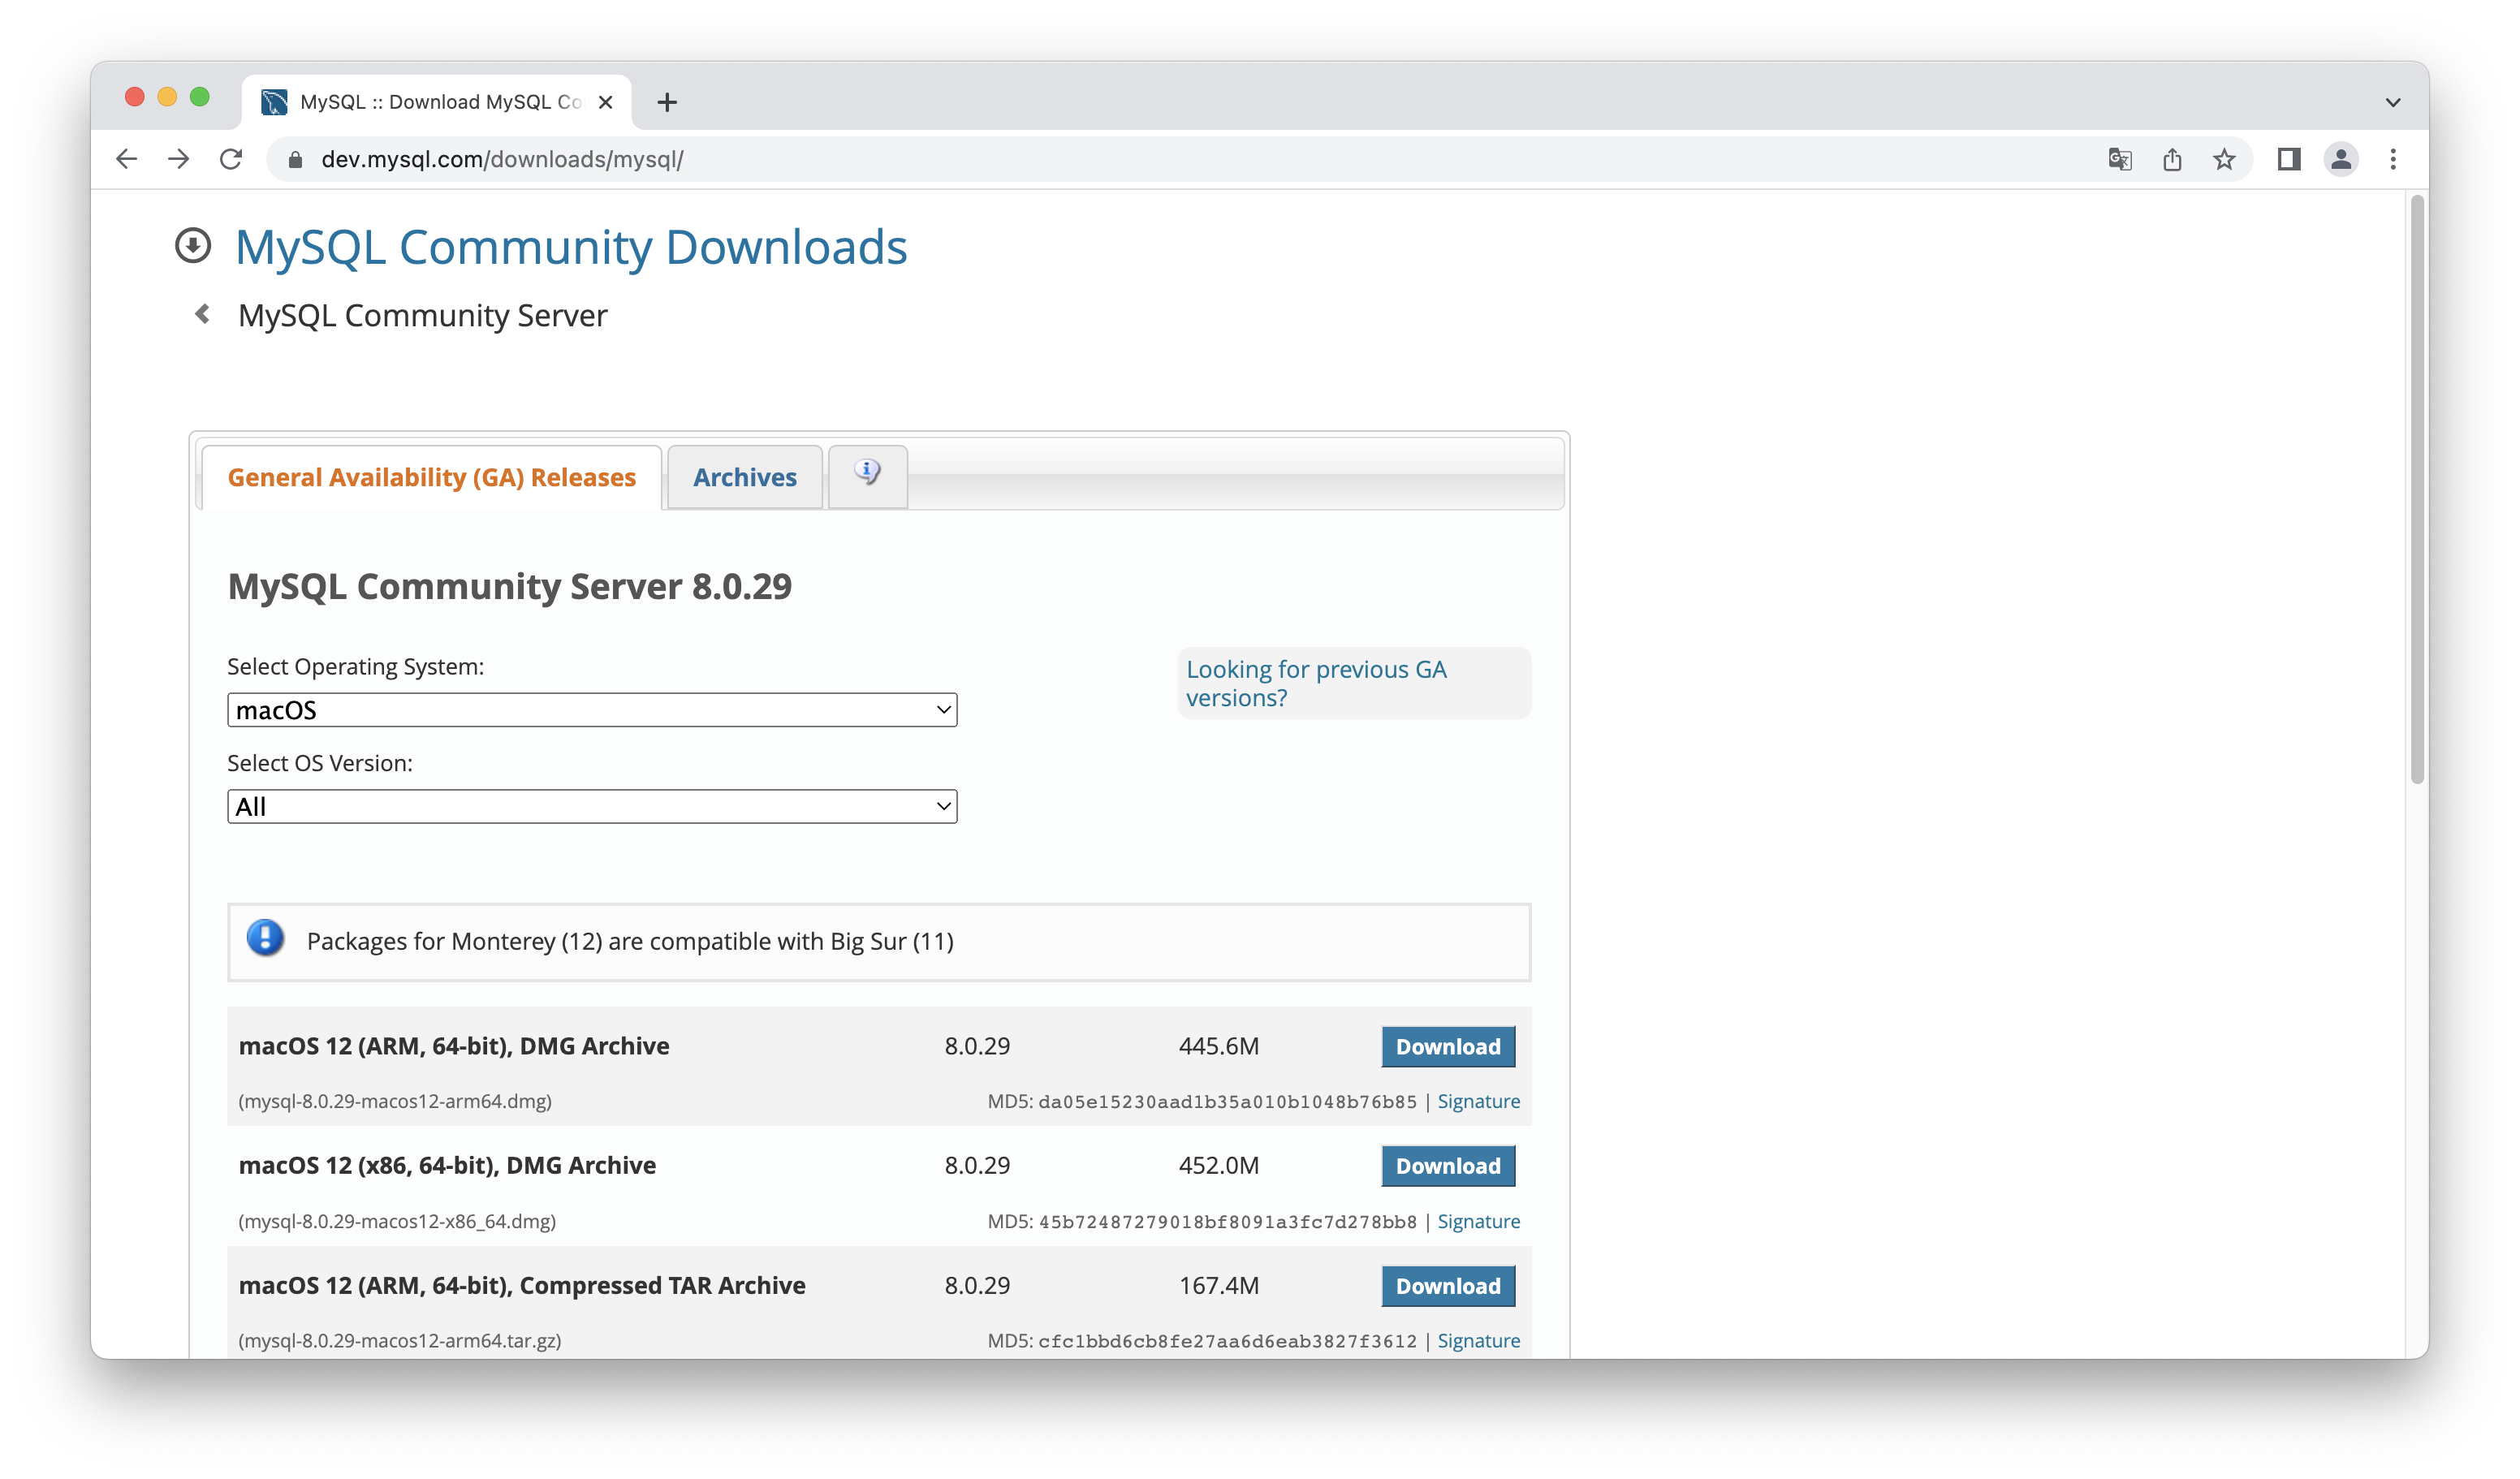Click the lock icon in address bar
Viewport: 2520px width, 1479px height.
295,160
